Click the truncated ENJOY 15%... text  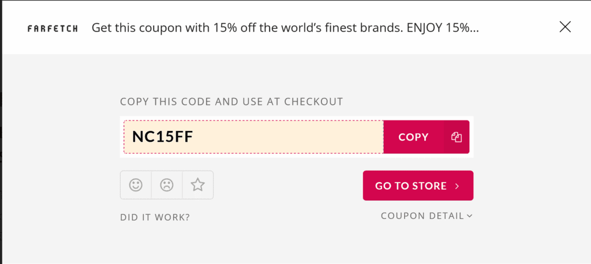click(x=443, y=28)
